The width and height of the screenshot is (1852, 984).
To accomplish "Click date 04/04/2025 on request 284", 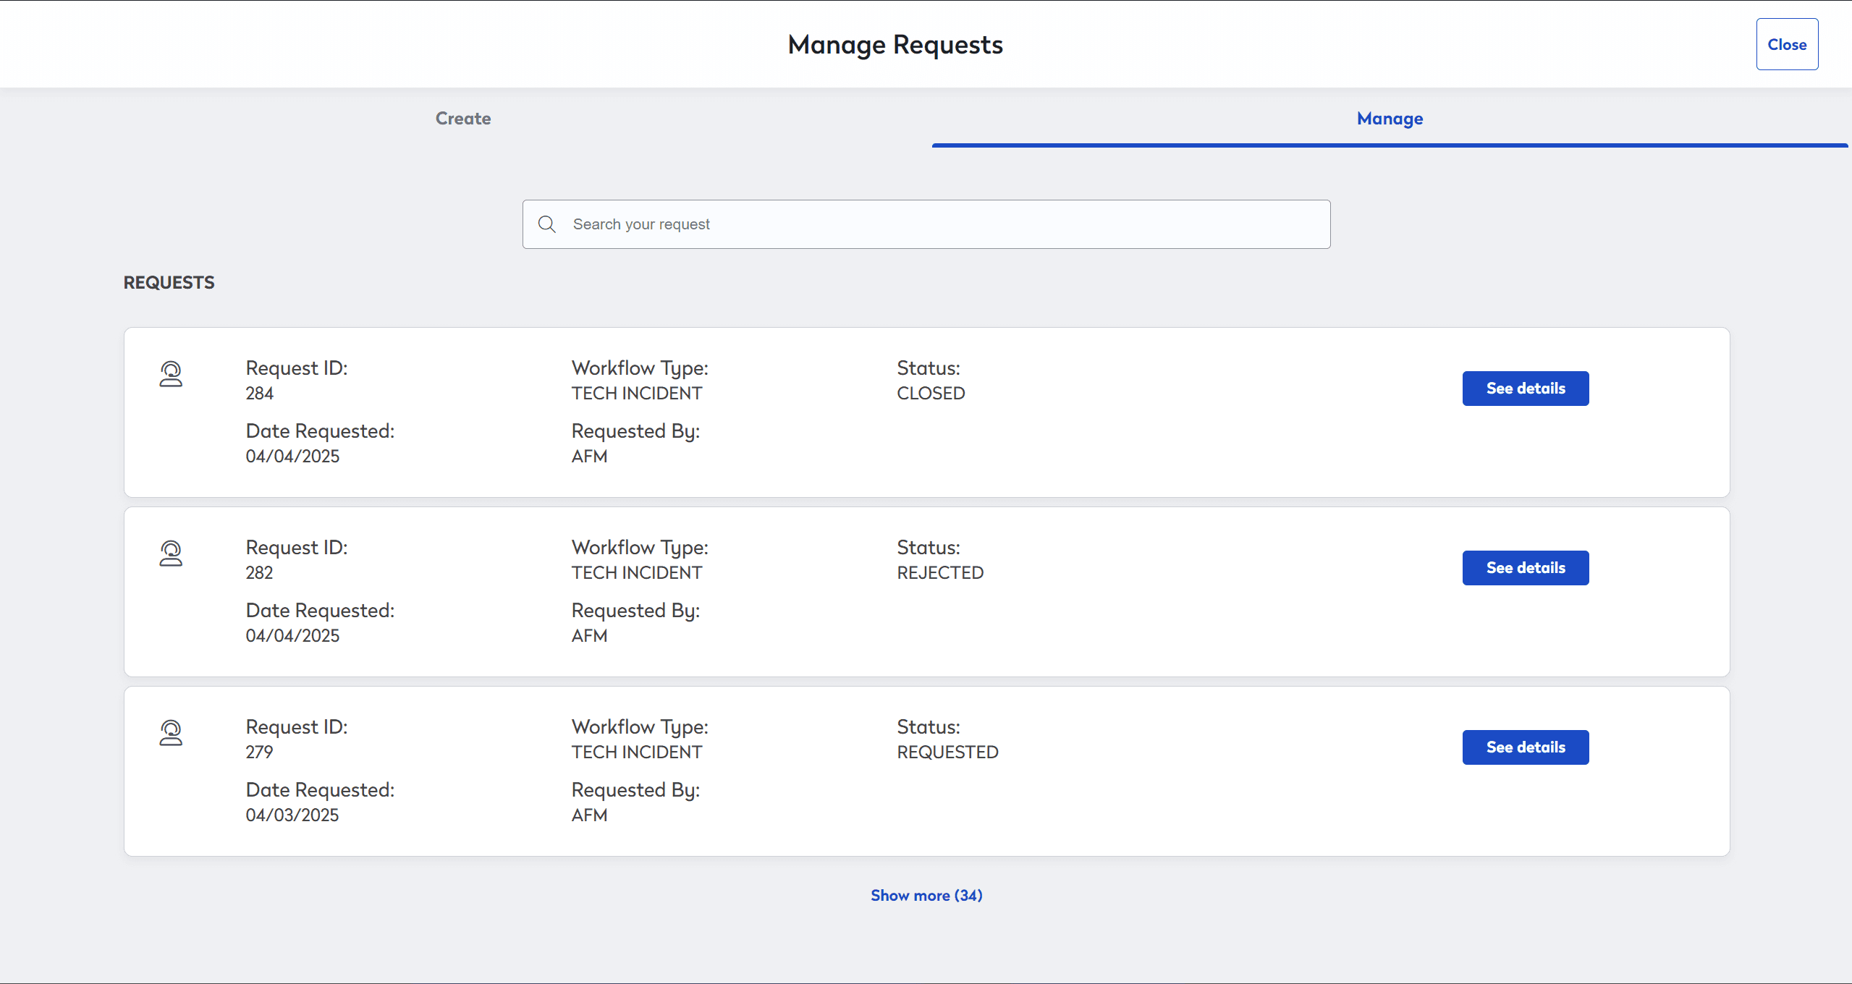I will [x=292, y=456].
